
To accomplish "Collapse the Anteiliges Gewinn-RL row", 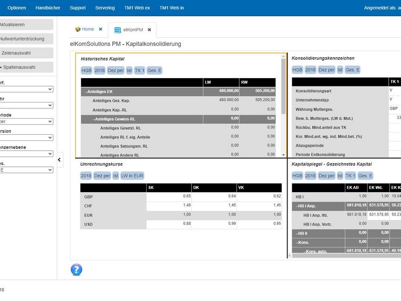I will click(x=94, y=119).
